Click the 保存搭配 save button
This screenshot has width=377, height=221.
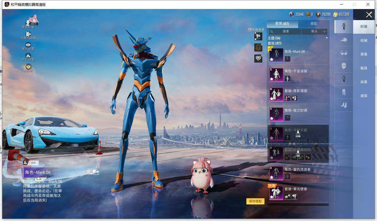(255, 201)
